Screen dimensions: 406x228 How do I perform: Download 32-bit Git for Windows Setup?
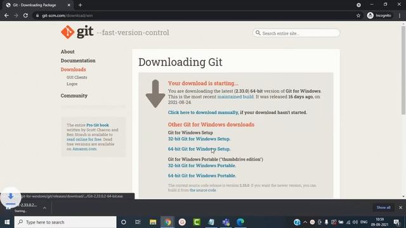[199, 139]
